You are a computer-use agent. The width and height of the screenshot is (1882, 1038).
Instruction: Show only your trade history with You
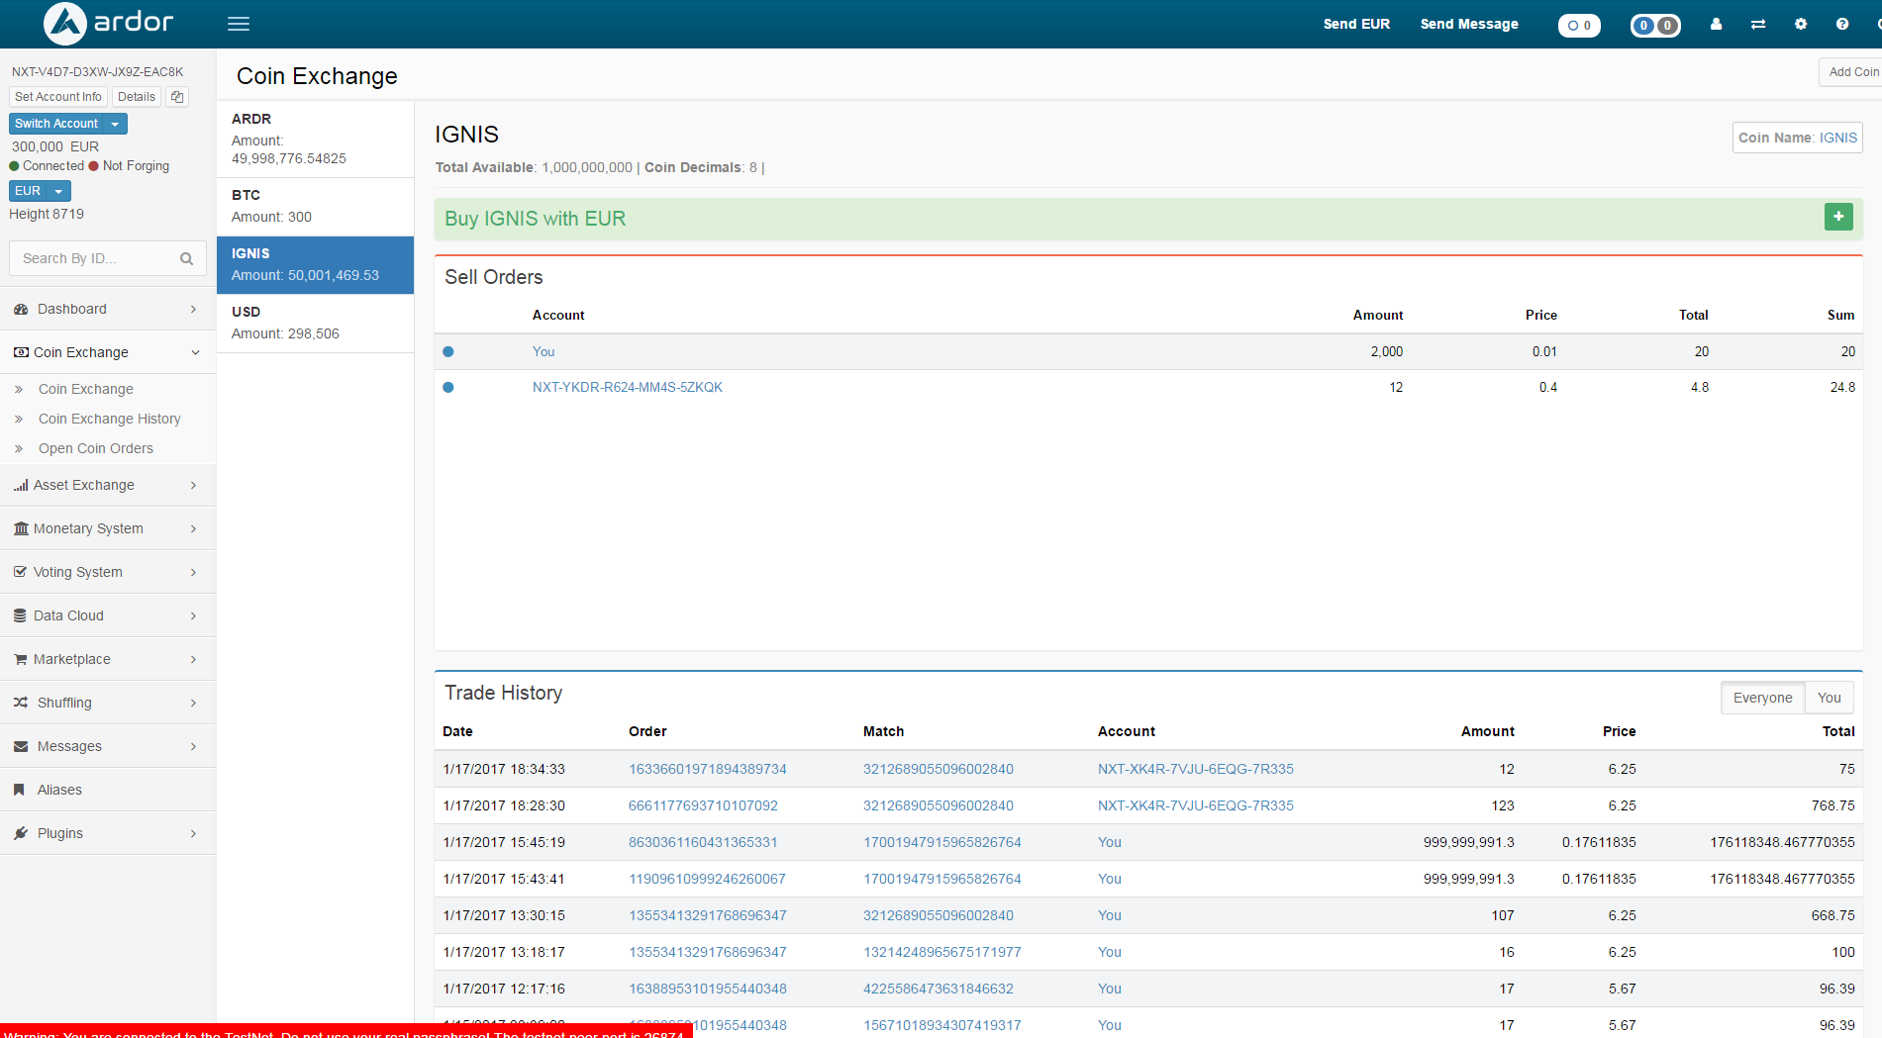pyautogui.click(x=1829, y=698)
